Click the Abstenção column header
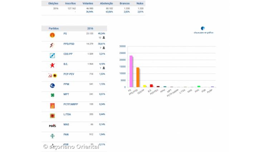Viewport: 270px width, 152px height. click(x=107, y=3)
